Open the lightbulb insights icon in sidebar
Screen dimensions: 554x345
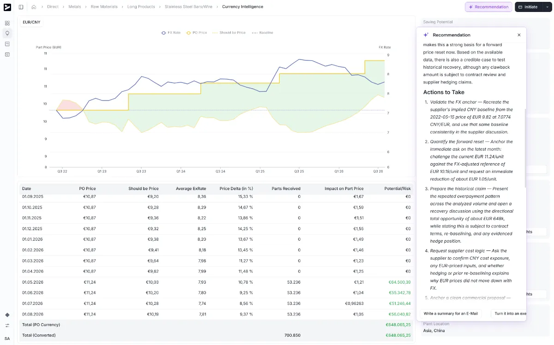[7, 33]
